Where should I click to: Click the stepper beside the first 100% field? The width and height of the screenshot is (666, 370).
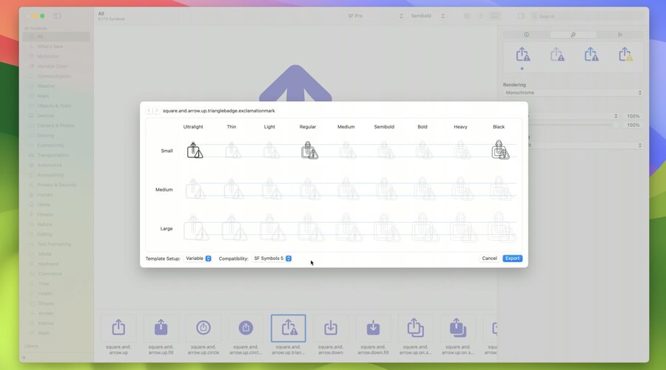(616, 116)
